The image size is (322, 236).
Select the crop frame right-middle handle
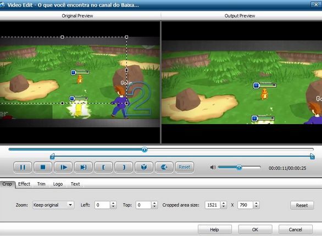(x=126, y=70)
